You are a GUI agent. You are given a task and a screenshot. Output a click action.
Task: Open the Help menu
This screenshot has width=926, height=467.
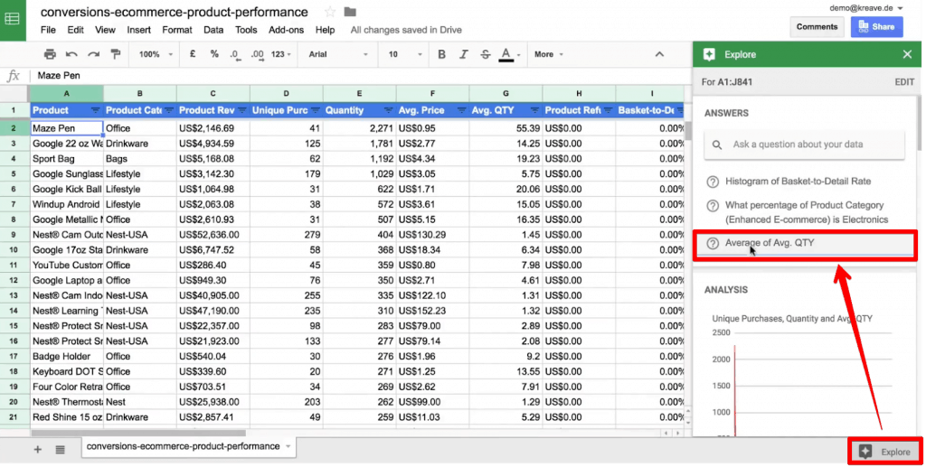(x=325, y=30)
